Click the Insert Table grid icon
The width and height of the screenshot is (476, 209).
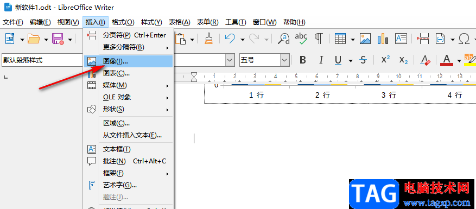(x=340, y=39)
